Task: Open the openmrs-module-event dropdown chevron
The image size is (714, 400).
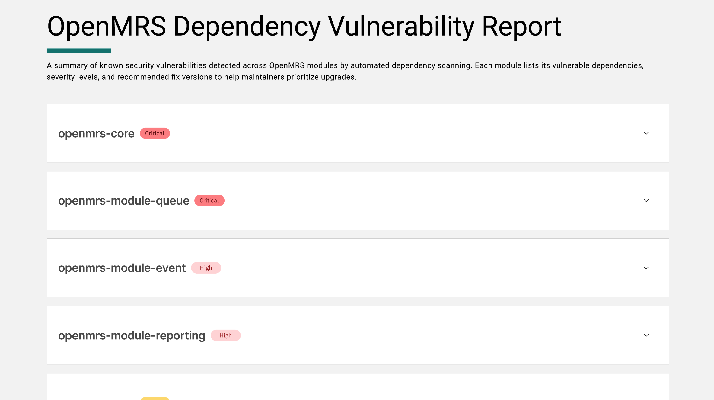Action: tap(646, 268)
